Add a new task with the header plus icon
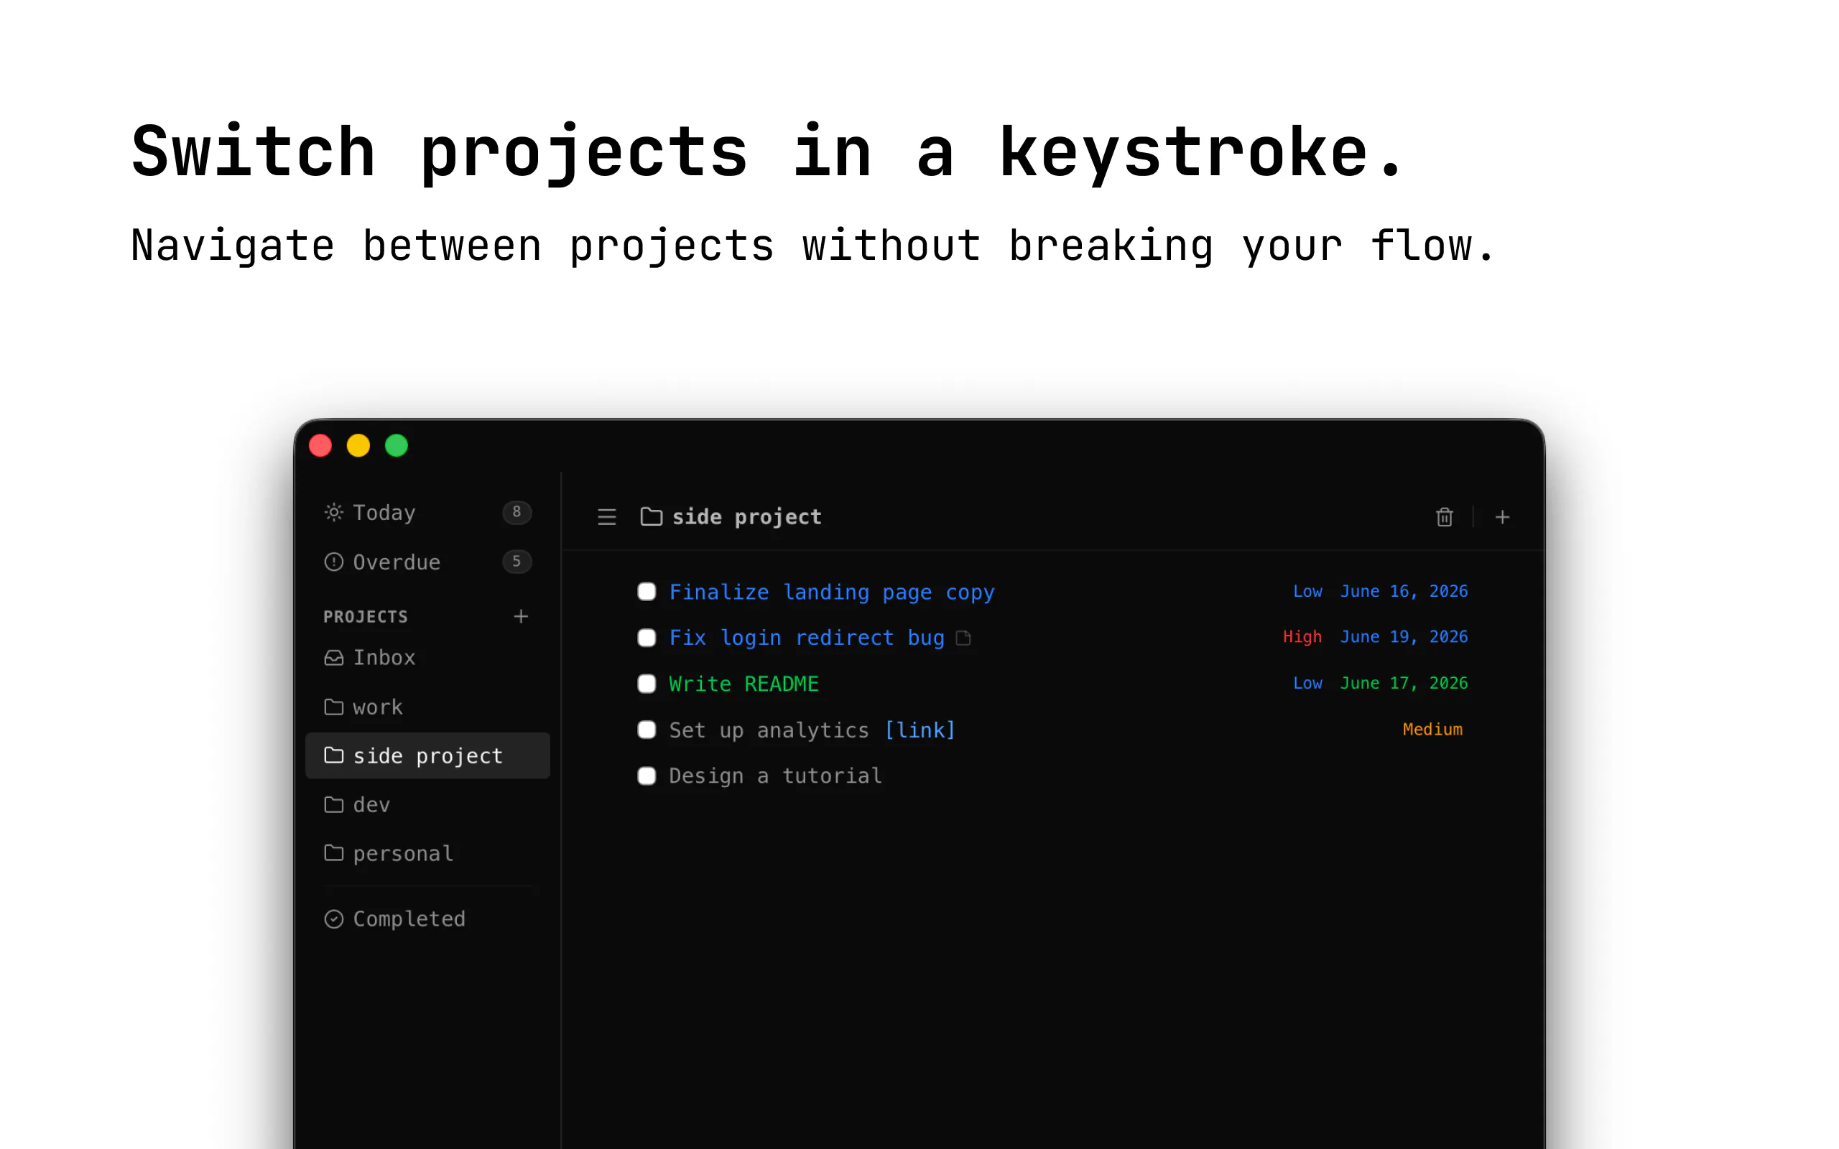The image size is (1839, 1149). click(x=1502, y=518)
